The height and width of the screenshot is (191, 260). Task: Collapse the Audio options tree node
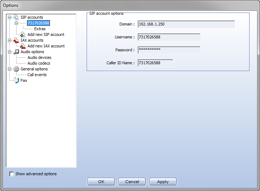point(10,52)
